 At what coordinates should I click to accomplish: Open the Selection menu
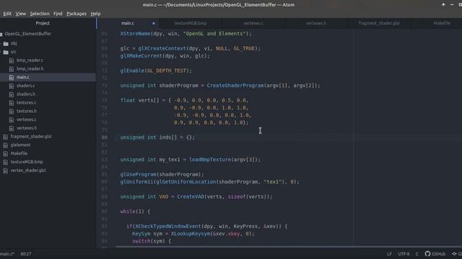(x=40, y=14)
